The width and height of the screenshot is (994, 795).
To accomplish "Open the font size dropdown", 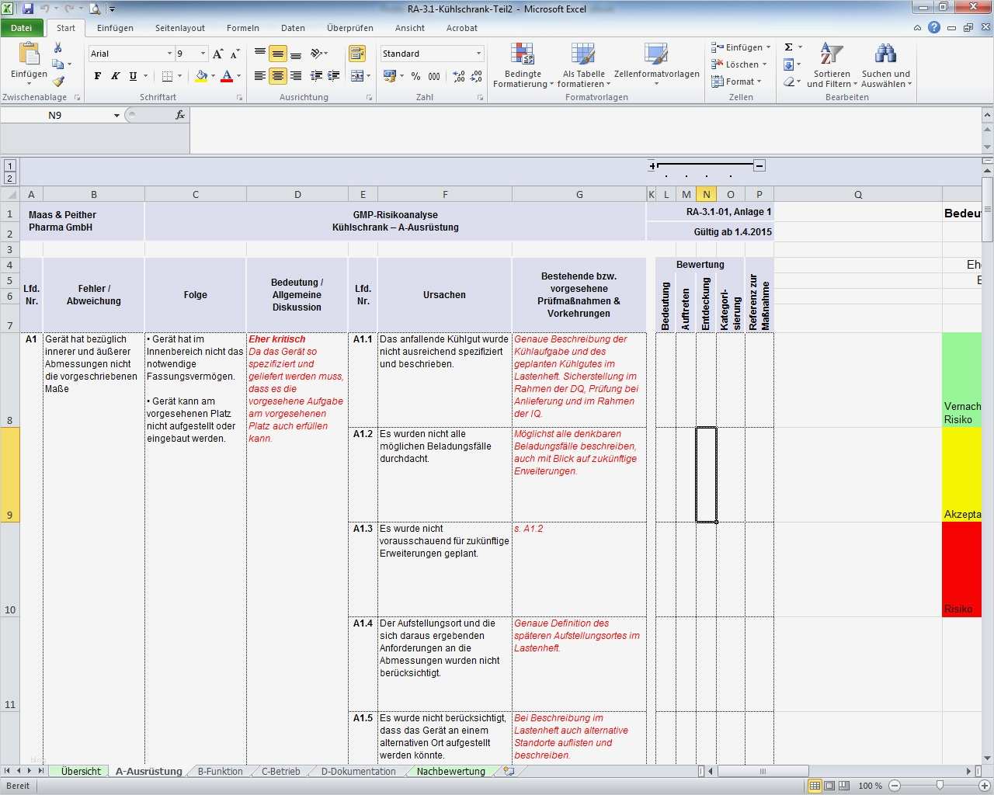I will click(x=201, y=54).
